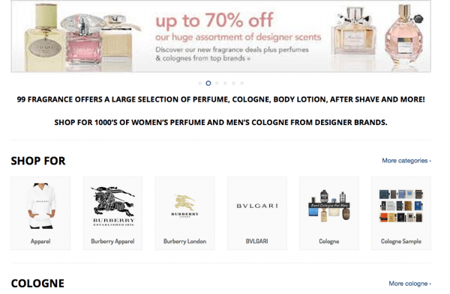Switch to the third carousel slide dot
This screenshot has height=294, width=450.
pyautogui.click(x=217, y=83)
